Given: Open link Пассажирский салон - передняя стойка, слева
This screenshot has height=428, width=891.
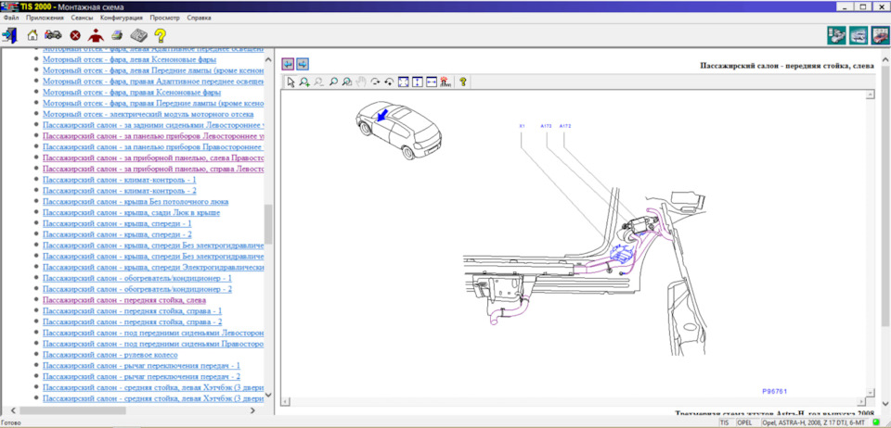Looking at the screenshot, I should (x=124, y=300).
